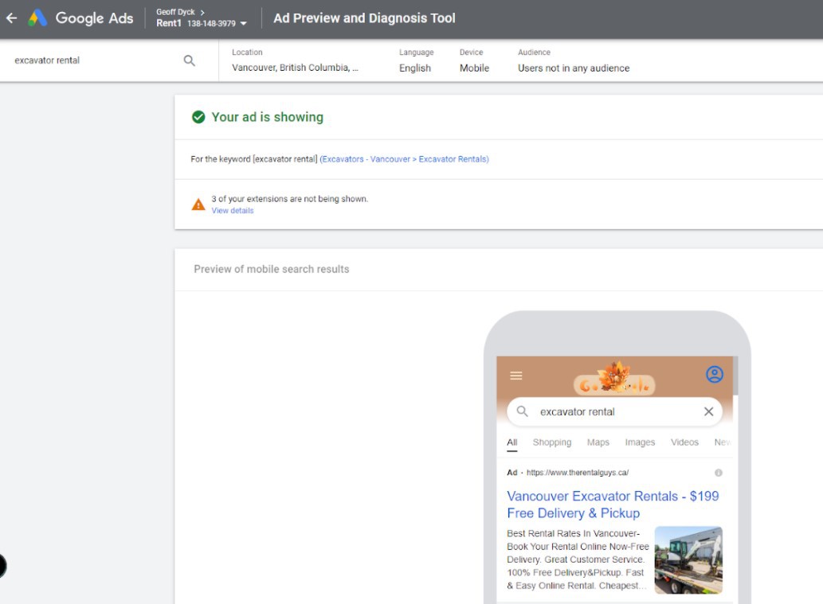Open the Google Ads logo home
This screenshot has width=823, height=604.
click(80, 18)
